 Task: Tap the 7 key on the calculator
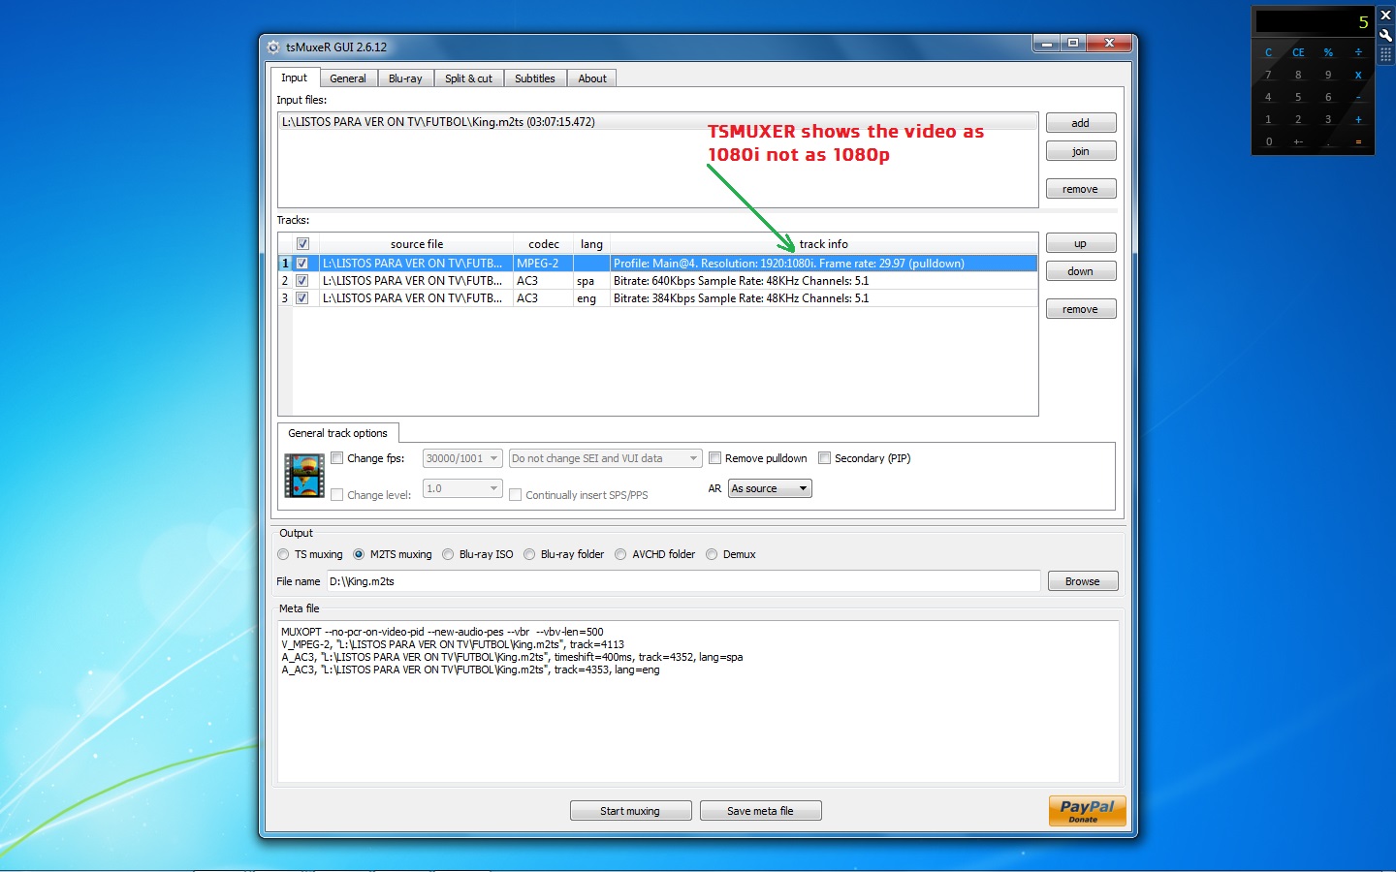click(1268, 75)
